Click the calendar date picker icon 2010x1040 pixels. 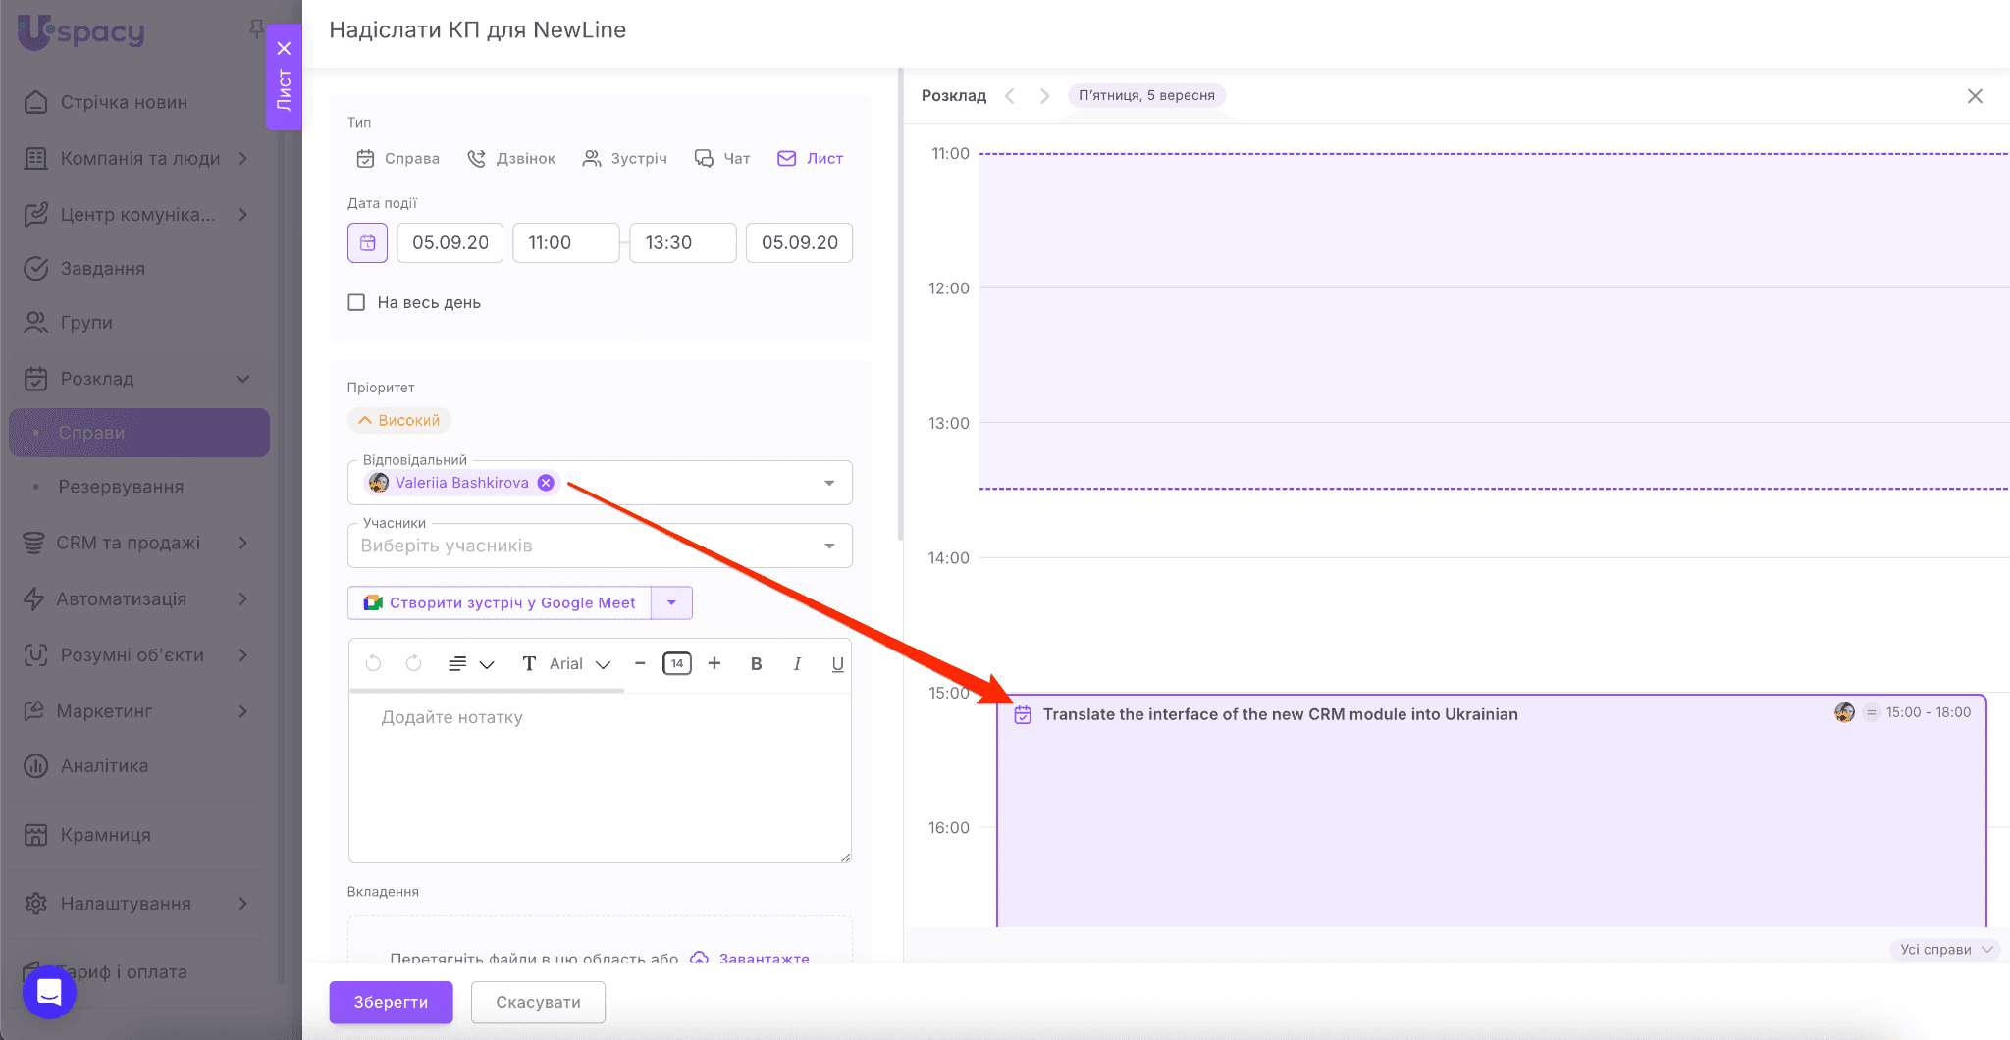pos(367,243)
